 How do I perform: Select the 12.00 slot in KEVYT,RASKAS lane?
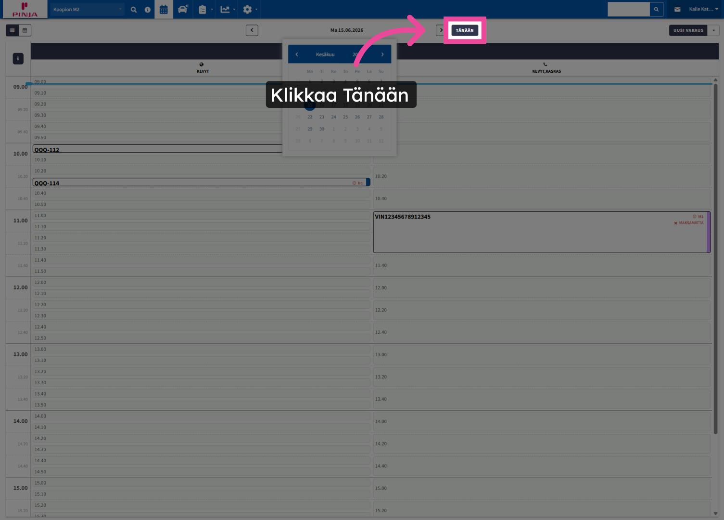[x=542, y=287]
